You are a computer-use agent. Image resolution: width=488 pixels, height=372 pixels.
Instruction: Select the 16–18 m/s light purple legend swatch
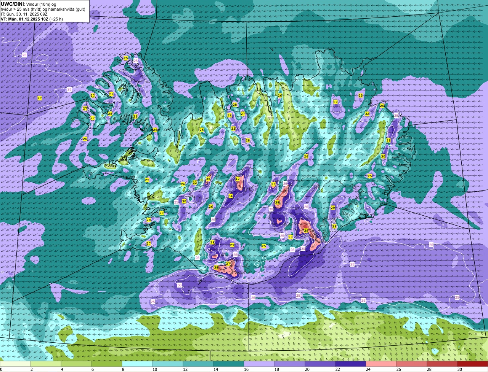tap(259, 364)
